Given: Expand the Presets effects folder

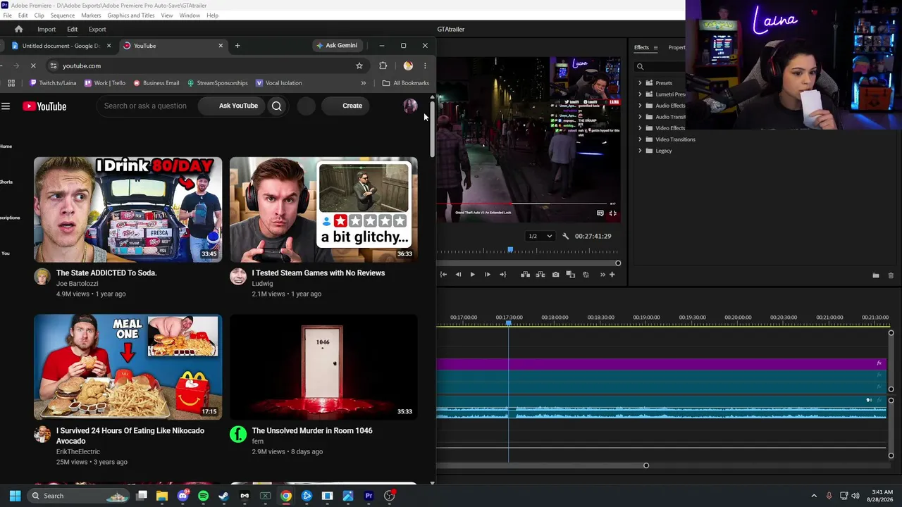Looking at the screenshot, I should pyautogui.click(x=640, y=83).
